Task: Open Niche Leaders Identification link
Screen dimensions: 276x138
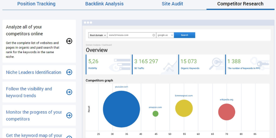Action: (x=33, y=72)
